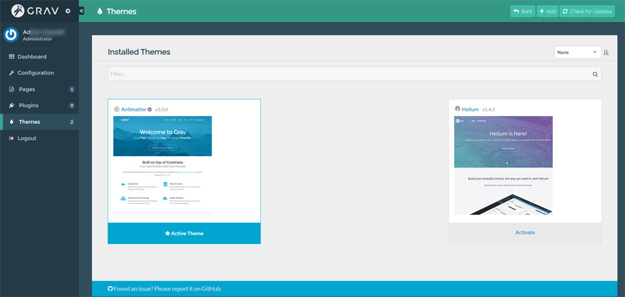
Task: Open the Name sort dropdown
Action: (577, 52)
